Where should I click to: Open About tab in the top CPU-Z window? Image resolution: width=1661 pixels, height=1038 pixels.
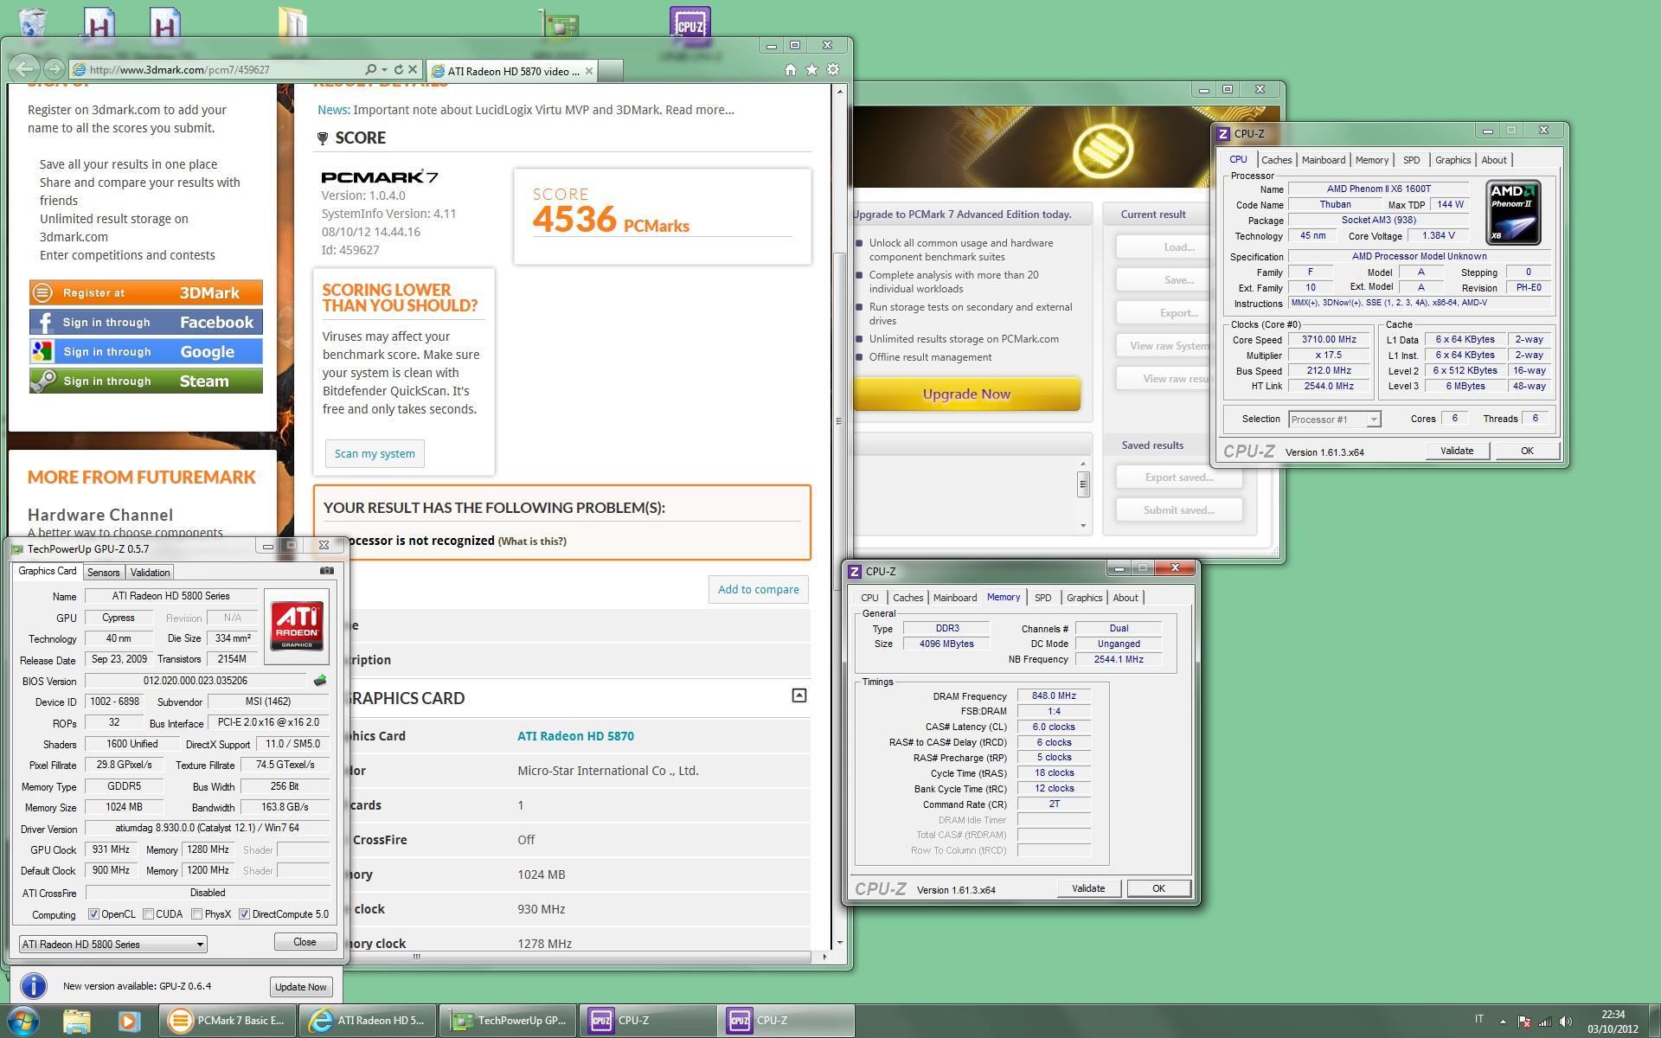click(1494, 160)
